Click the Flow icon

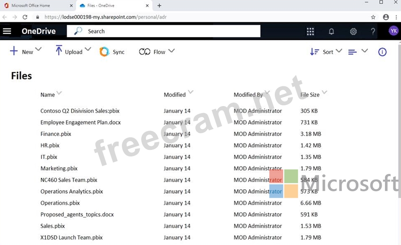[x=145, y=52]
